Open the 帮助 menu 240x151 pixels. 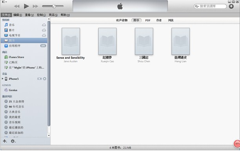point(65,15)
